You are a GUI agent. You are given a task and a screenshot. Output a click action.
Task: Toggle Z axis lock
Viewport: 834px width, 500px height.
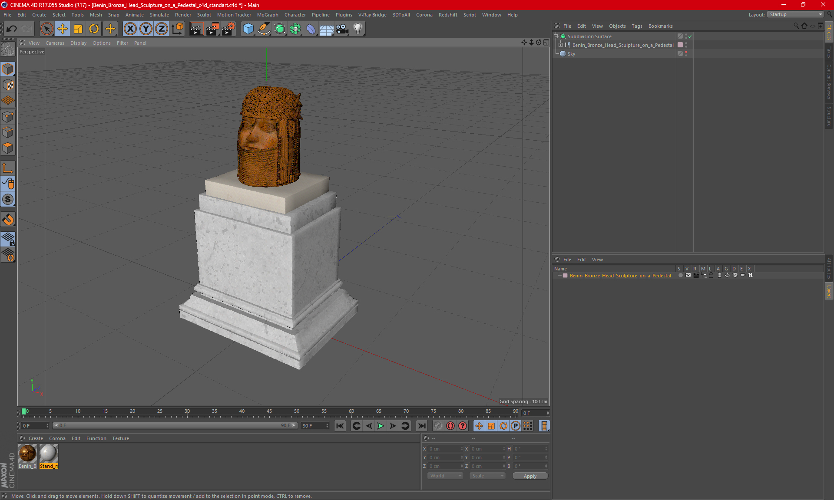pyautogui.click(x=162, y=29)
